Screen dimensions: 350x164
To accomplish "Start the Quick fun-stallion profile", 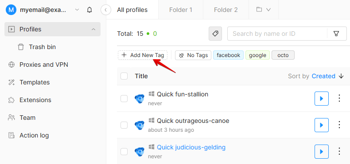I will point(322,99).
